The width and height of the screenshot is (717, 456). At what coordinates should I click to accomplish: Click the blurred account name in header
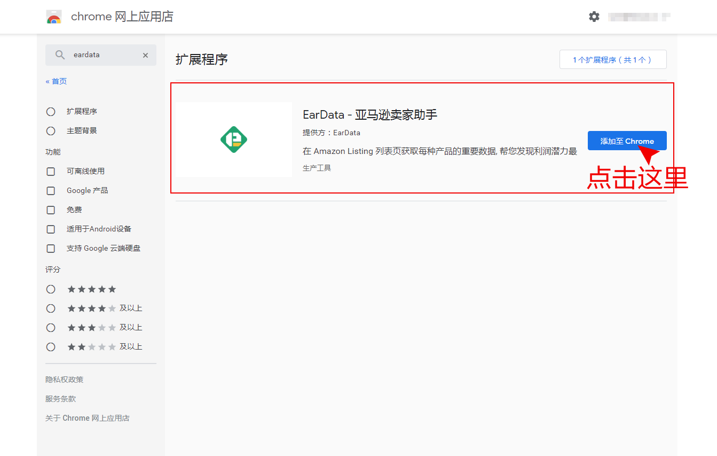(x=640, y=17)
